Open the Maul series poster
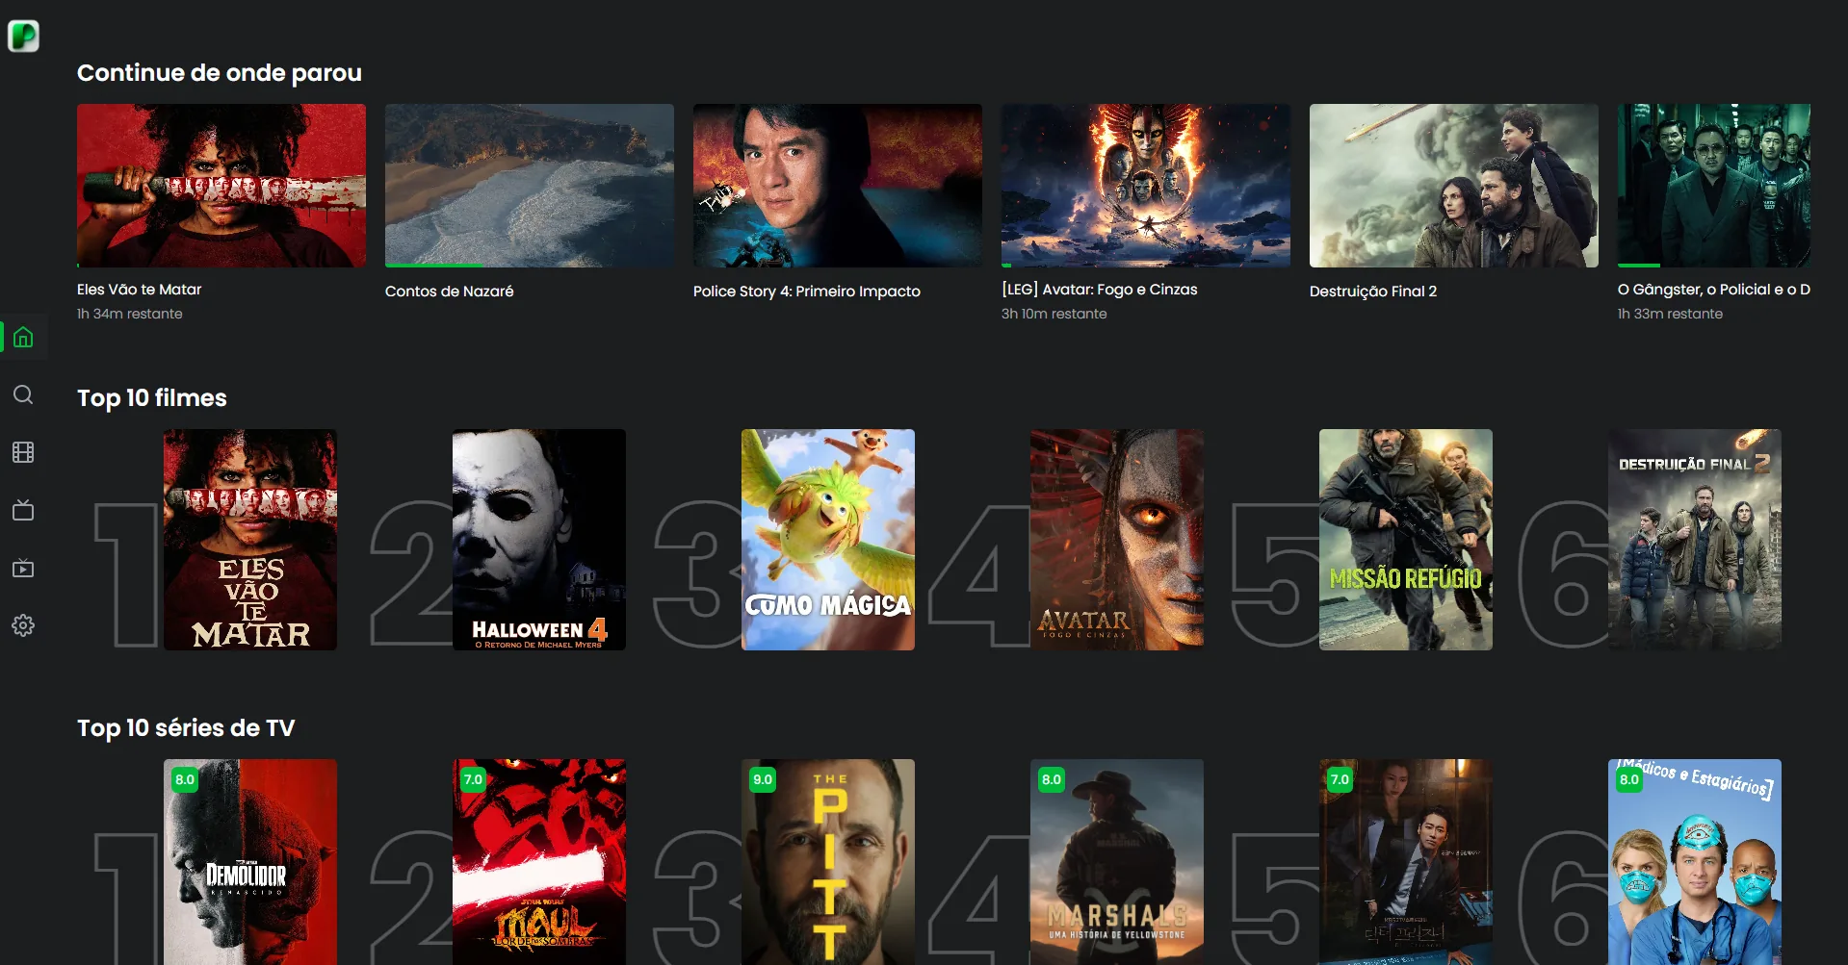 point(539,862)
